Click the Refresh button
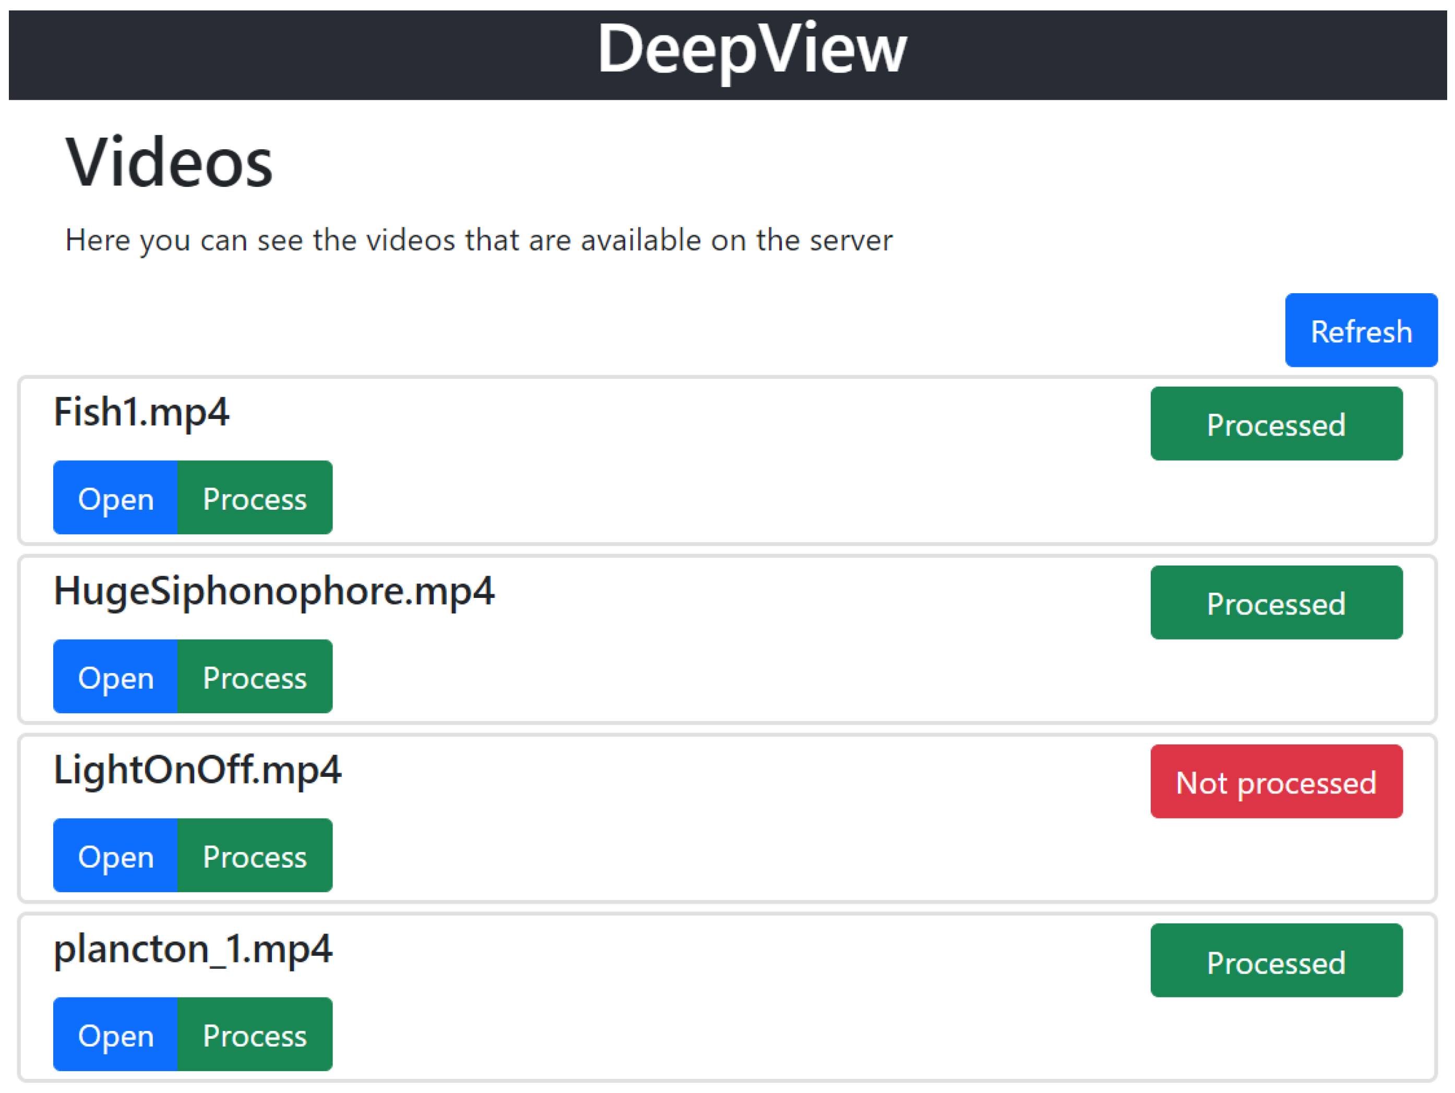1455x1093 pixels. coord(1361,330)
